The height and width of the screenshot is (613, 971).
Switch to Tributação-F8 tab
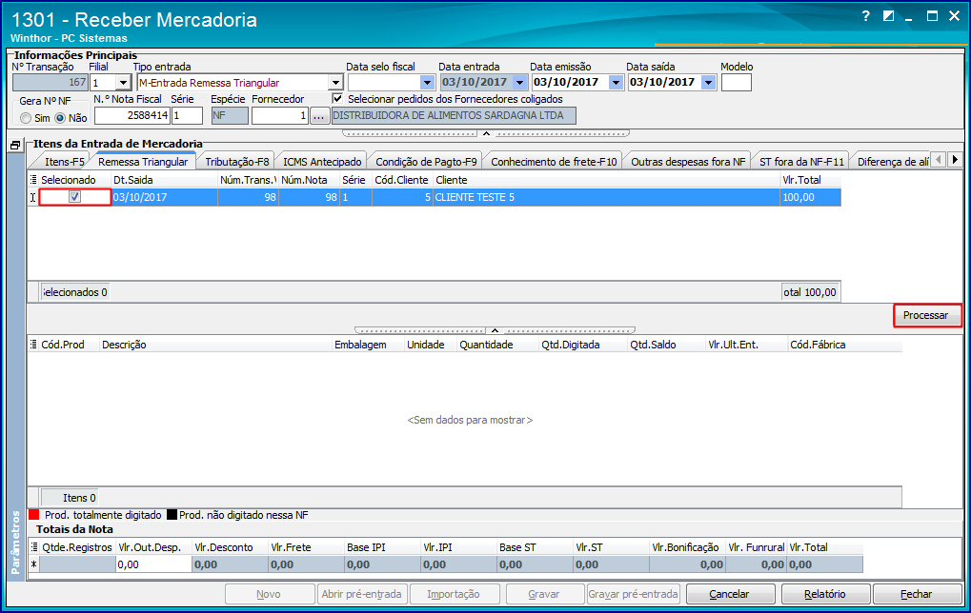click(x=237, y=162)
